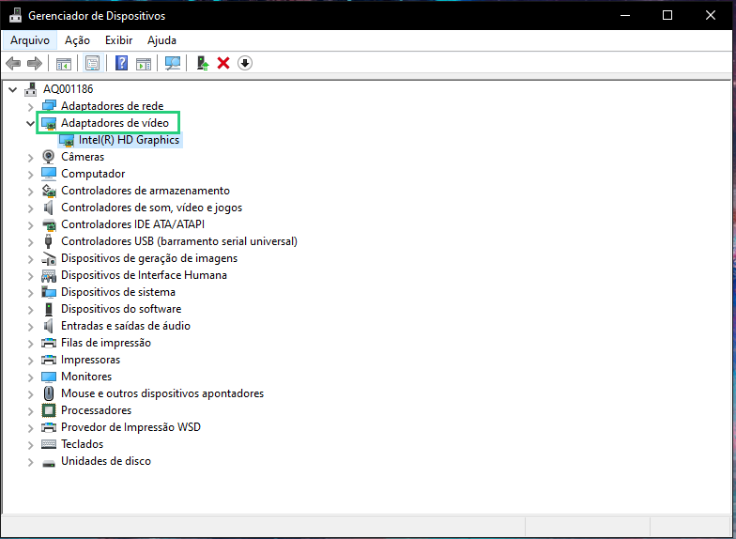Click the Update device driver icon

[203, 63]
